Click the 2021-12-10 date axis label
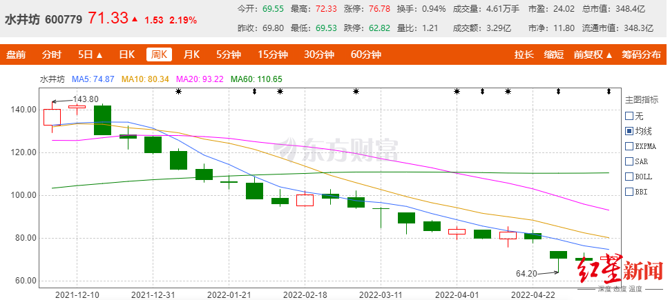The image size is (670, 300). click(x=77, y=294)
